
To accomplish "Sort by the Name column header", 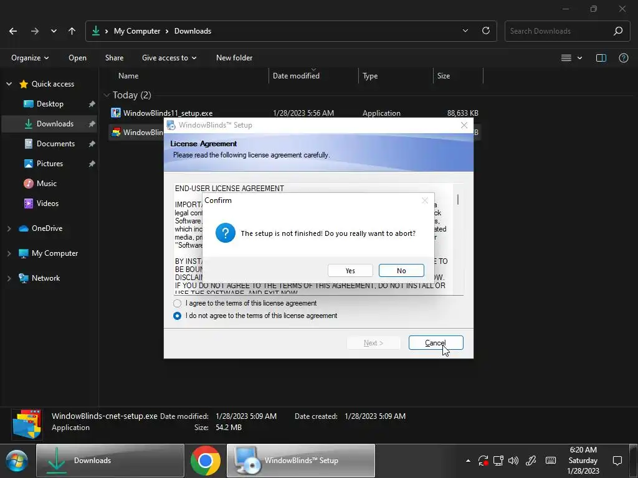I will tap(128, 76).
